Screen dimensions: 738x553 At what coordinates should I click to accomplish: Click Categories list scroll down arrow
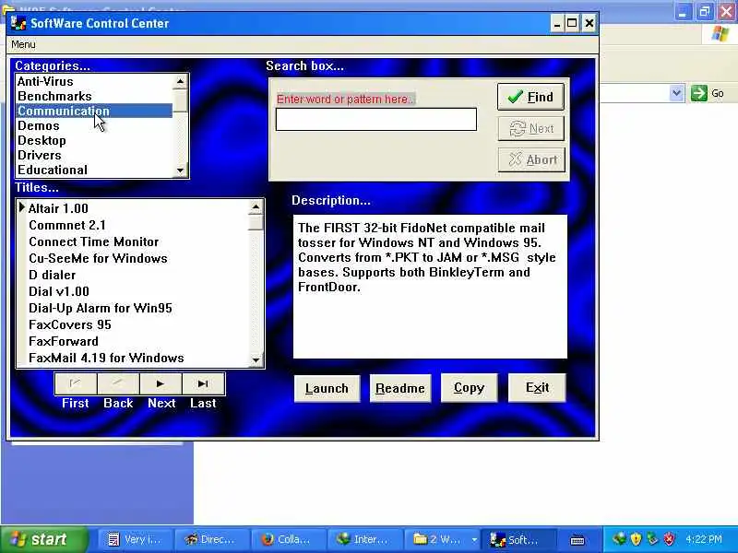[180, 171]
